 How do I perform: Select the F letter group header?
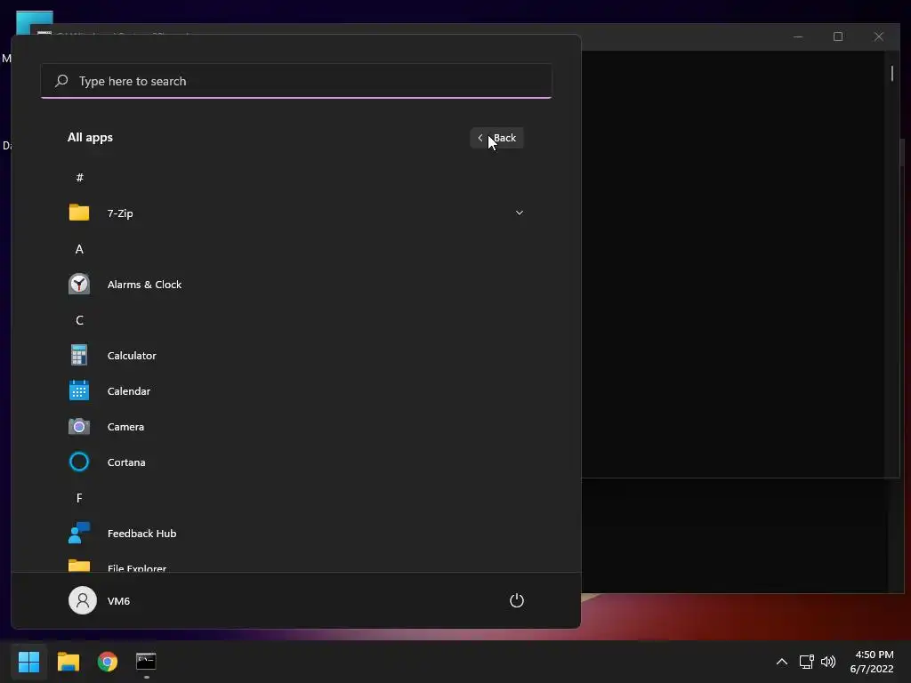(x=79, y=498)
